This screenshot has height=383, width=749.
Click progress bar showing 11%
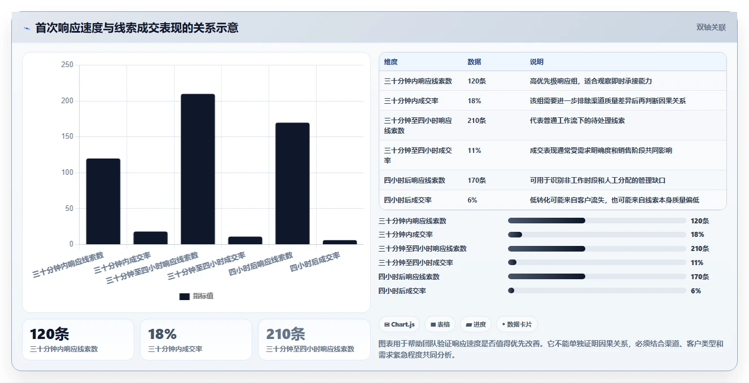pyautogui.click(x=597, y=263)
